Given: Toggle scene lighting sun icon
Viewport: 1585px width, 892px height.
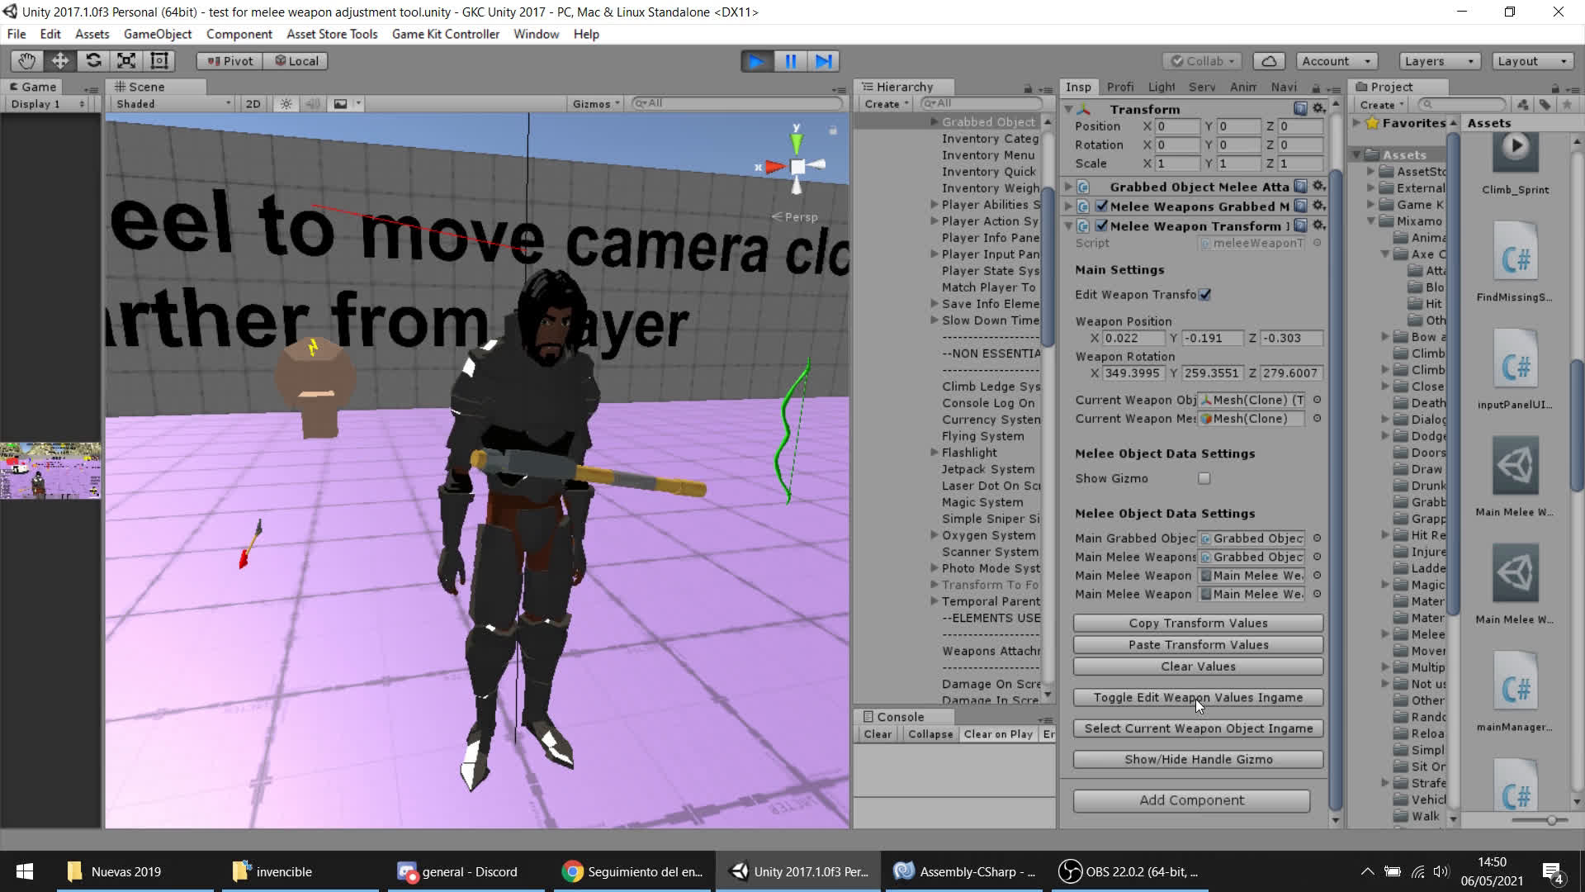Looking at the screenshot, I should click(286, 104).
